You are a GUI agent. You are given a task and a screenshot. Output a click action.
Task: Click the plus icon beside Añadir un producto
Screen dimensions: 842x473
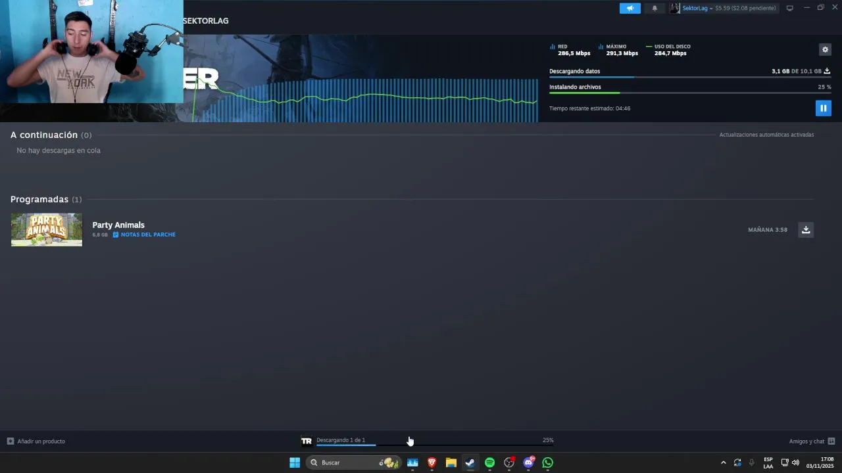coord(10,441)
